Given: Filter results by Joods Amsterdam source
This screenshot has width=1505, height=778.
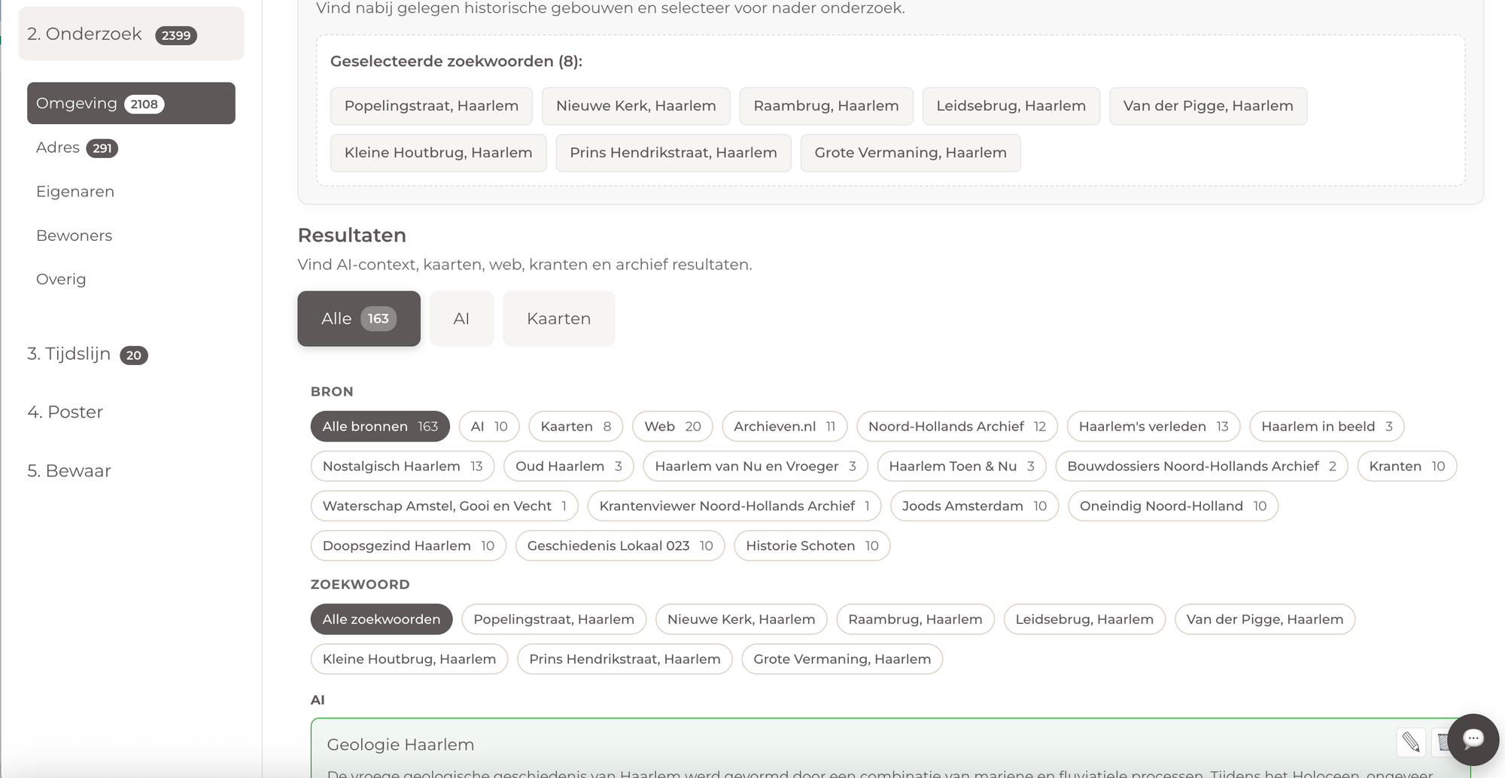Looking at the screenshot, I should click(974, 506).
